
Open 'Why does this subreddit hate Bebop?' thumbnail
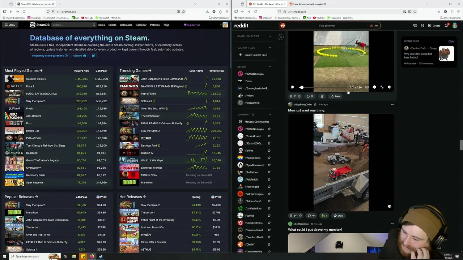click(x=446, y=54)
